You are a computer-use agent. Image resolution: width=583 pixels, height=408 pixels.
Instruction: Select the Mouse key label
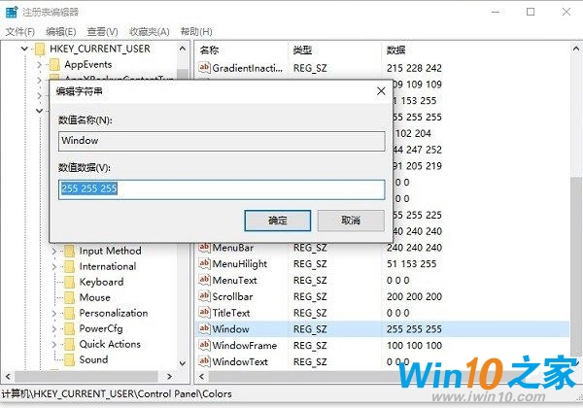[95, 297]
